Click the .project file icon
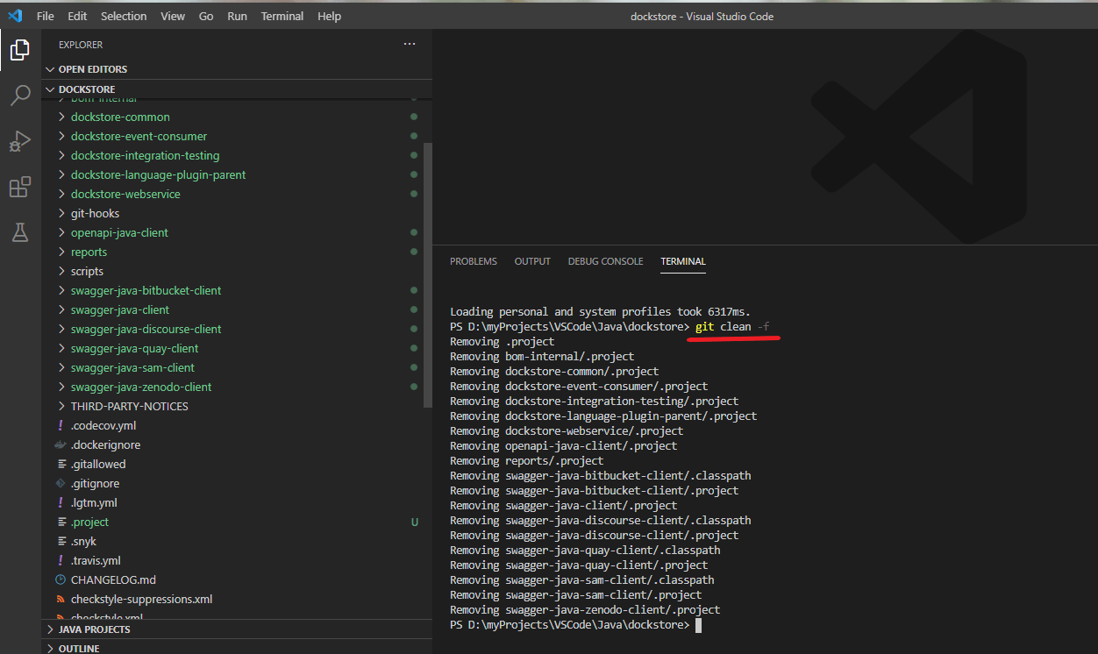This screenshot has height=654, width=1098. [61, 522]
